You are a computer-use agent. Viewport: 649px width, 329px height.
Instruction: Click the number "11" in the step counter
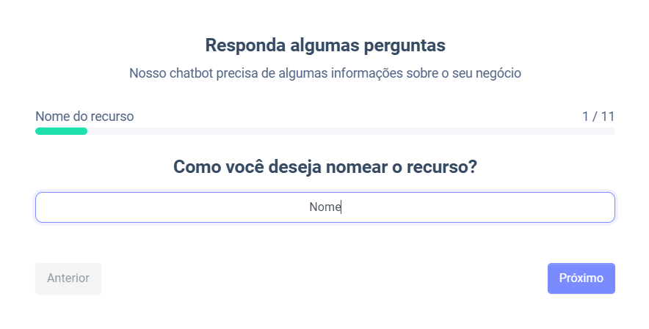click(x=607, y=117)
